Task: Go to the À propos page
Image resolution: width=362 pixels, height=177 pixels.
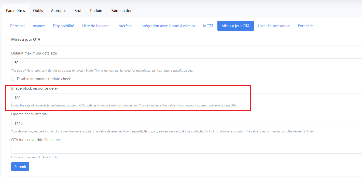Action: (59, 11)
